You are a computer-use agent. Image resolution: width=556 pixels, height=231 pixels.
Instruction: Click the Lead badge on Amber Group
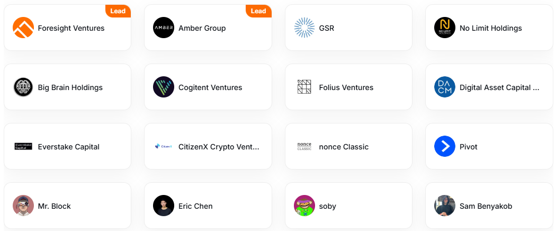[258, 11]
